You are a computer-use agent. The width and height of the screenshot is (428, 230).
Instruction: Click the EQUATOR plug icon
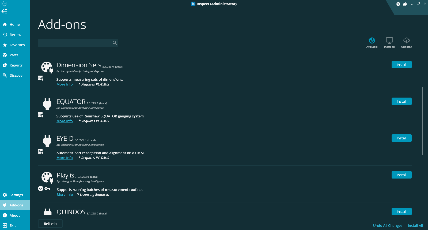47,104
